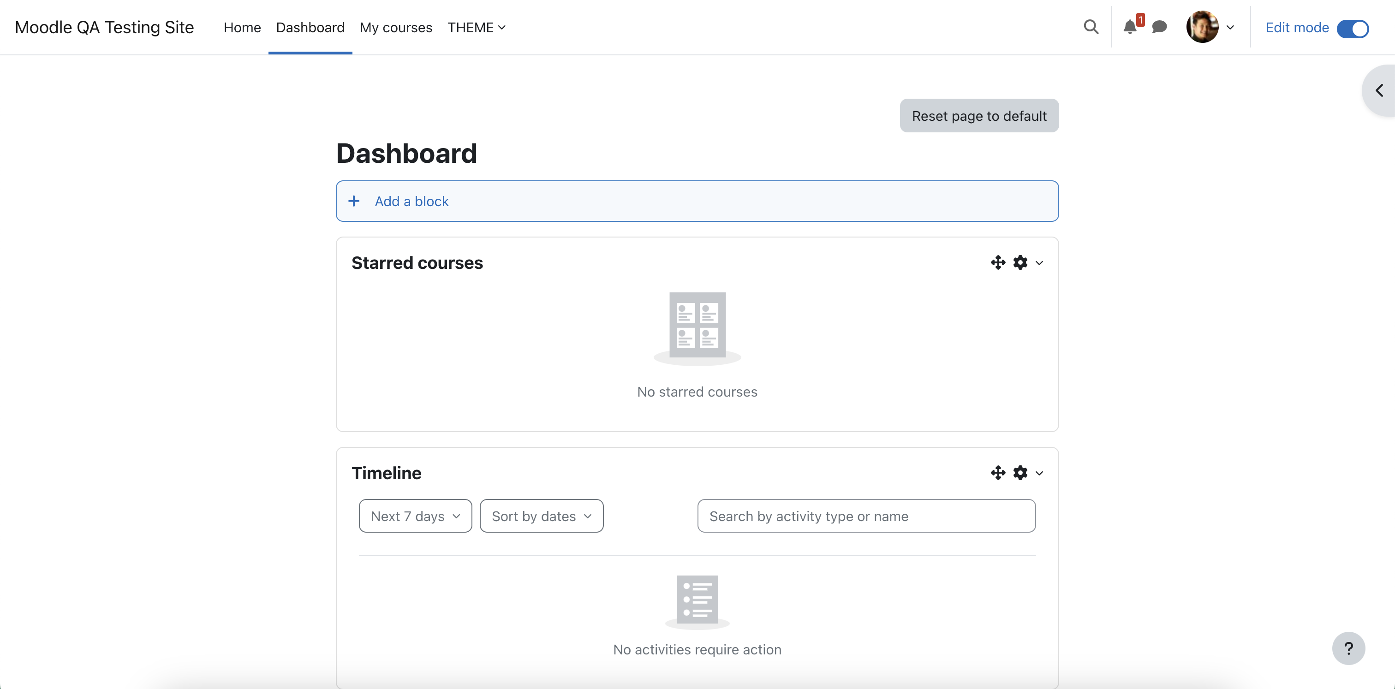Click Reset page to default
This screenshot has width=1395, height=689.
click(x=979, y=116)
